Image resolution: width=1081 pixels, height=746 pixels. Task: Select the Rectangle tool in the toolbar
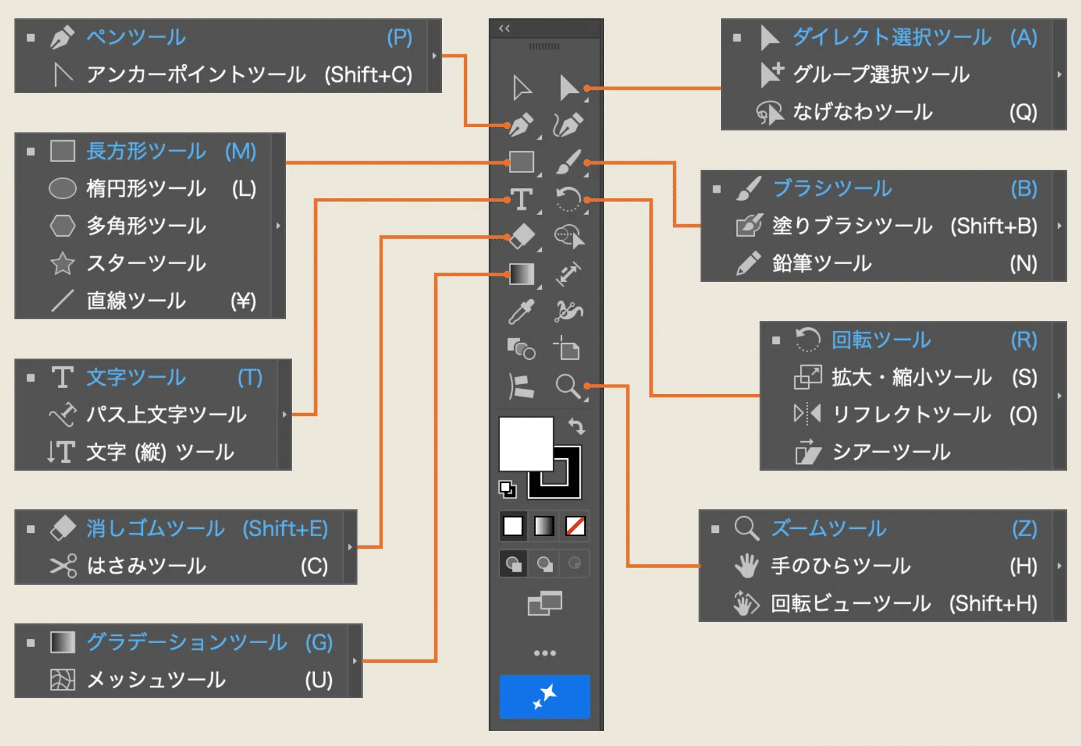click(522, 162)
